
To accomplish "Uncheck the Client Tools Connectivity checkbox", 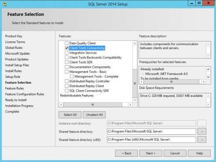I will click(67, 48).
